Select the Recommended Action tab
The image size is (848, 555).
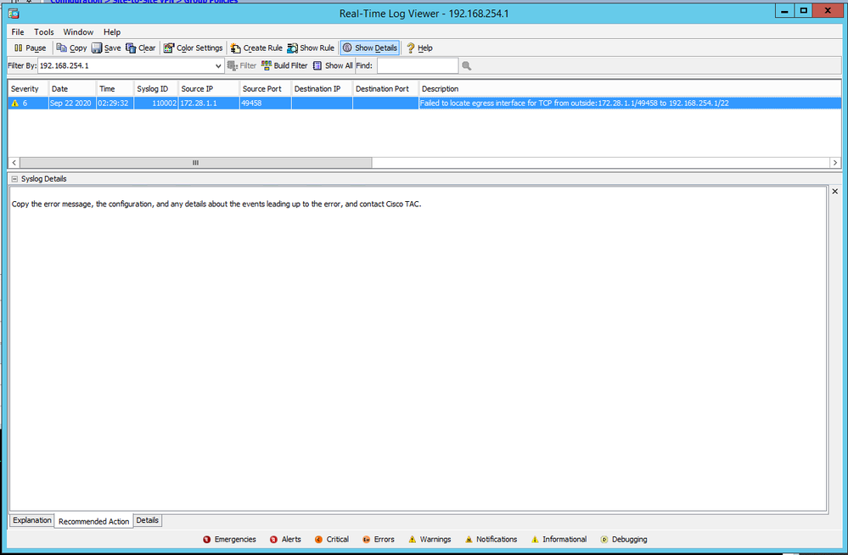93,521
